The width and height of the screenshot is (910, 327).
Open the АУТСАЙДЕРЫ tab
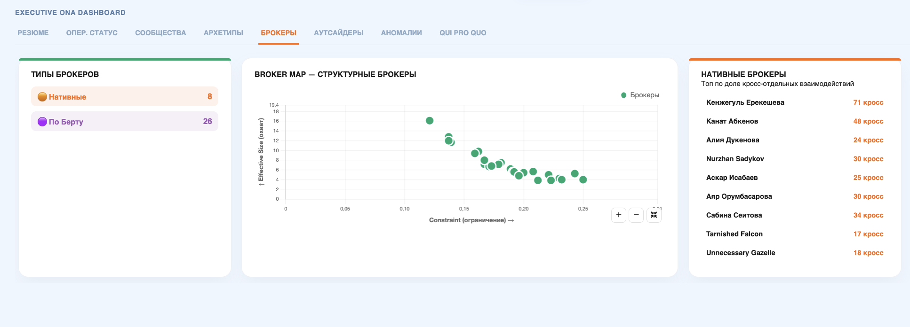[339, 33]
